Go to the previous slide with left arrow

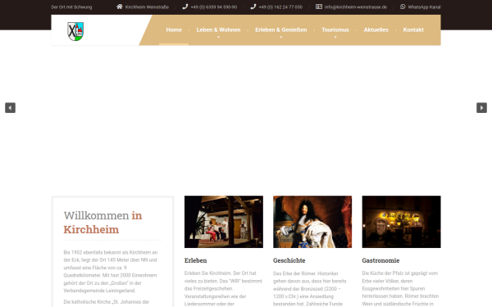click(x=10, y=108)
